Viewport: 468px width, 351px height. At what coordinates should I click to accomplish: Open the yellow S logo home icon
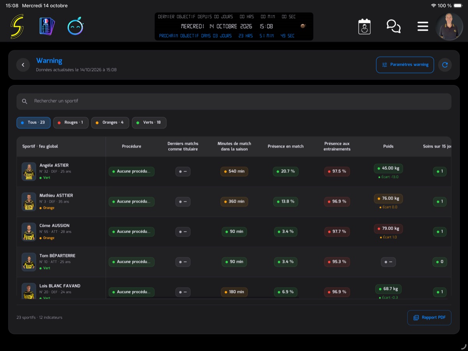tap(17, 27)
